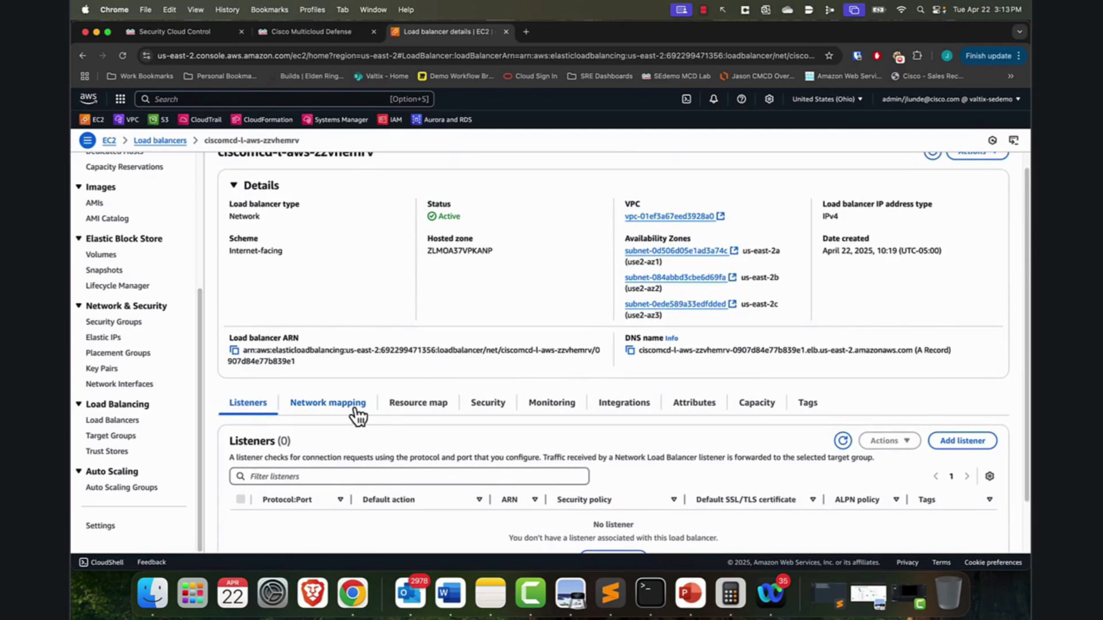
Task: Sort by the Protocol:Port column arrow
Action: click(340, 499)
